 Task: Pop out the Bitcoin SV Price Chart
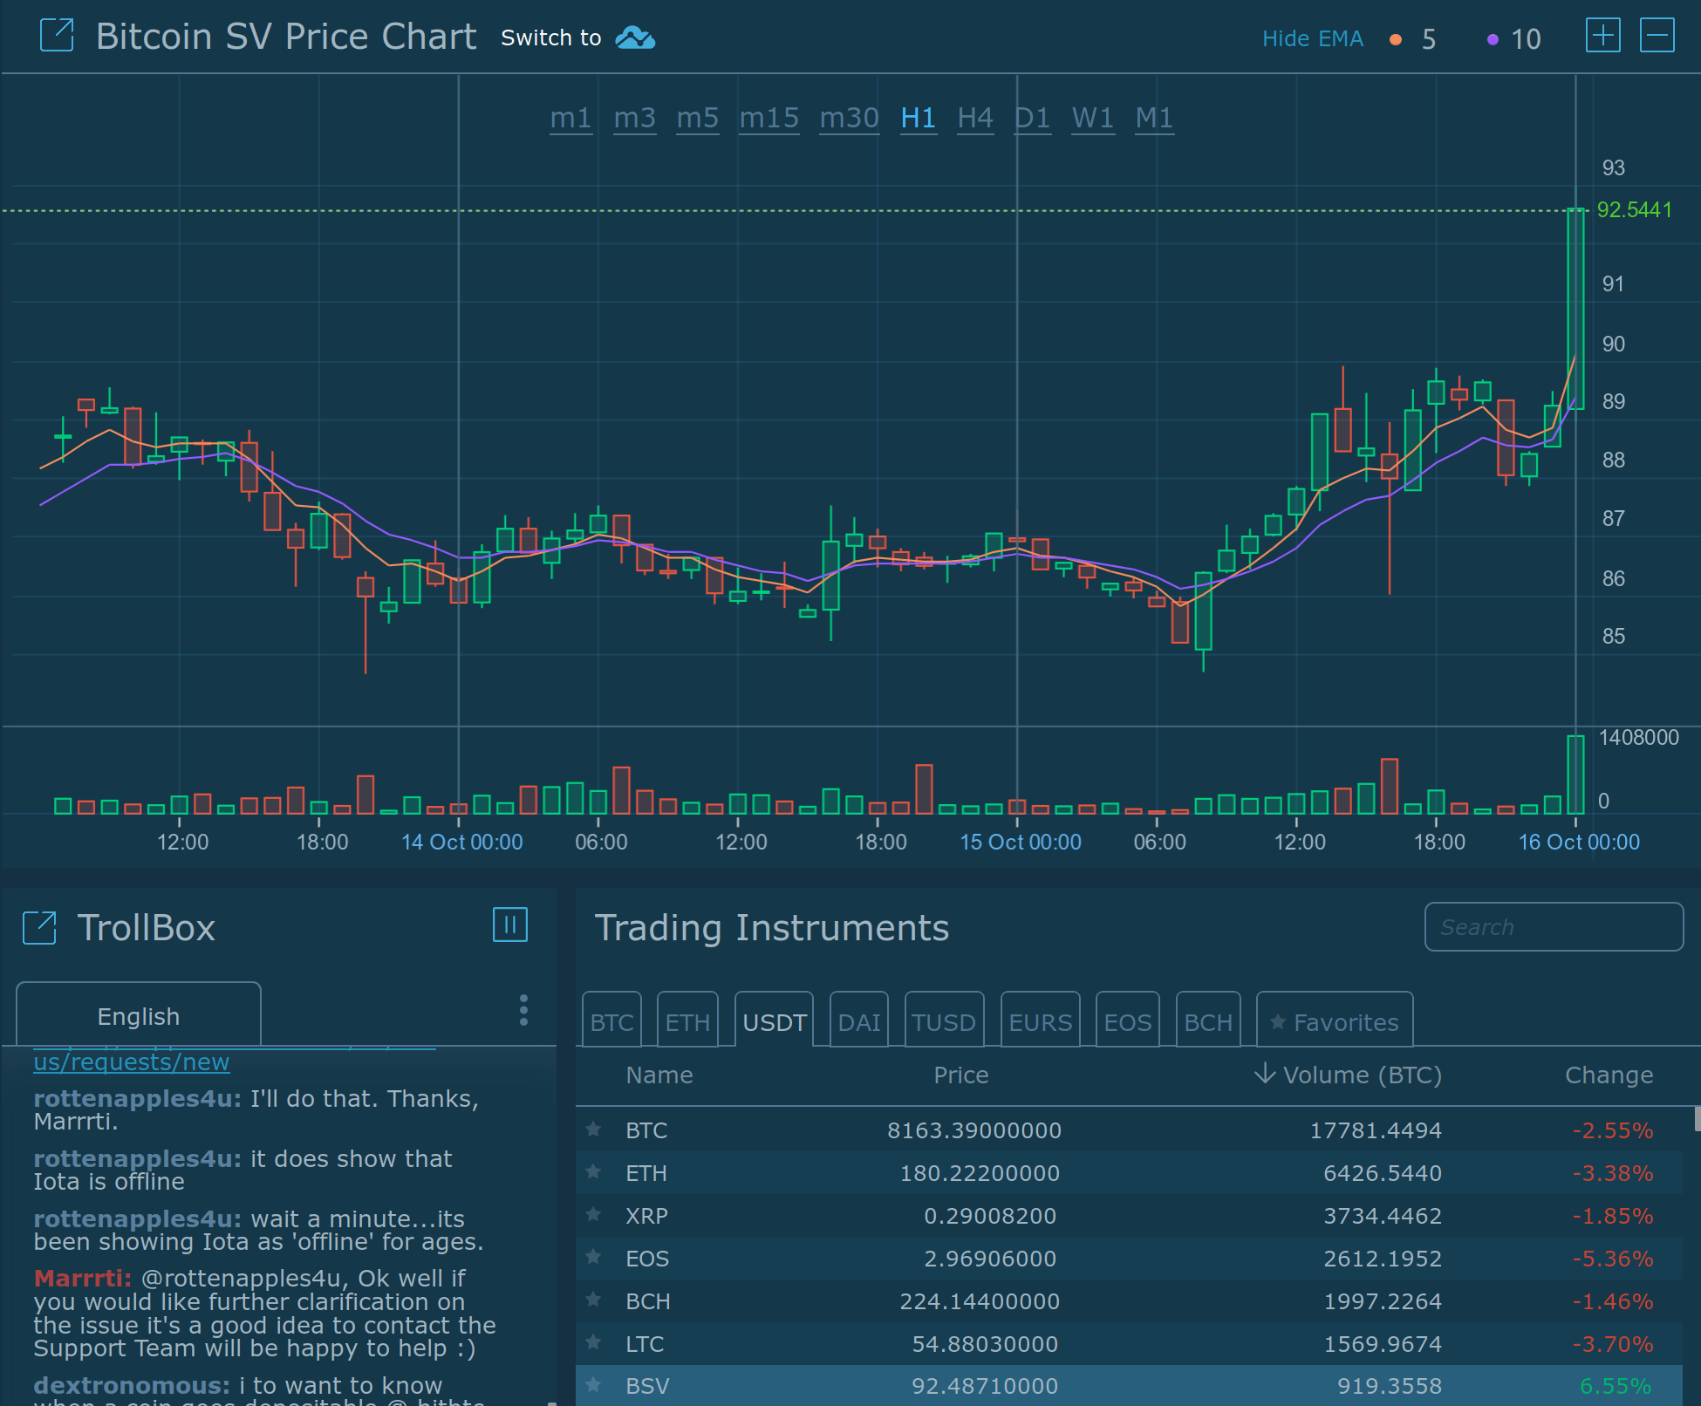[x=58, y=37]
